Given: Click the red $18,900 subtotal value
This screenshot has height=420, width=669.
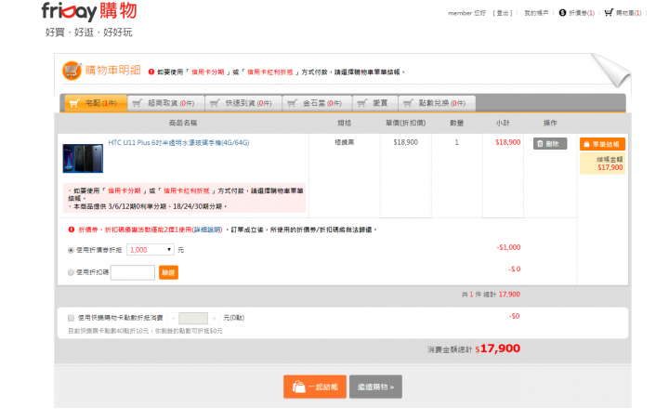Looking at the screenshot, I should pyautogui.click(x=507, y=142).
